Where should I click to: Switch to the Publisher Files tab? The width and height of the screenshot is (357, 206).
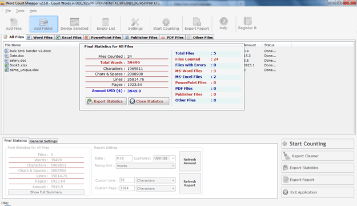141,37
